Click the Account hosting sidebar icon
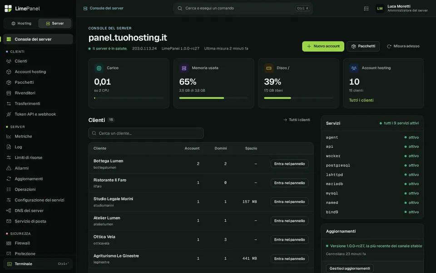This screenshot has height=273, width=436. click(9, 72)
